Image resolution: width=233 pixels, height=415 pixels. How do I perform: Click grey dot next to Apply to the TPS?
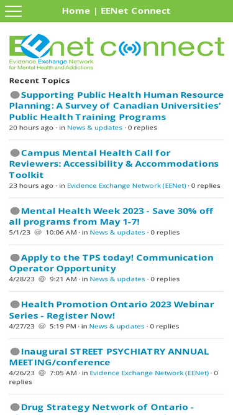tap(15, 258)
